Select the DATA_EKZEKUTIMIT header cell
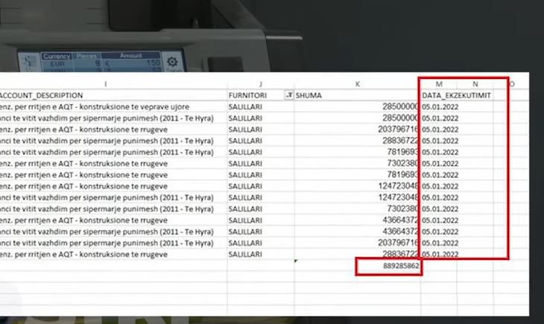This screenshot has height=324, width=544. pos(456,96)
